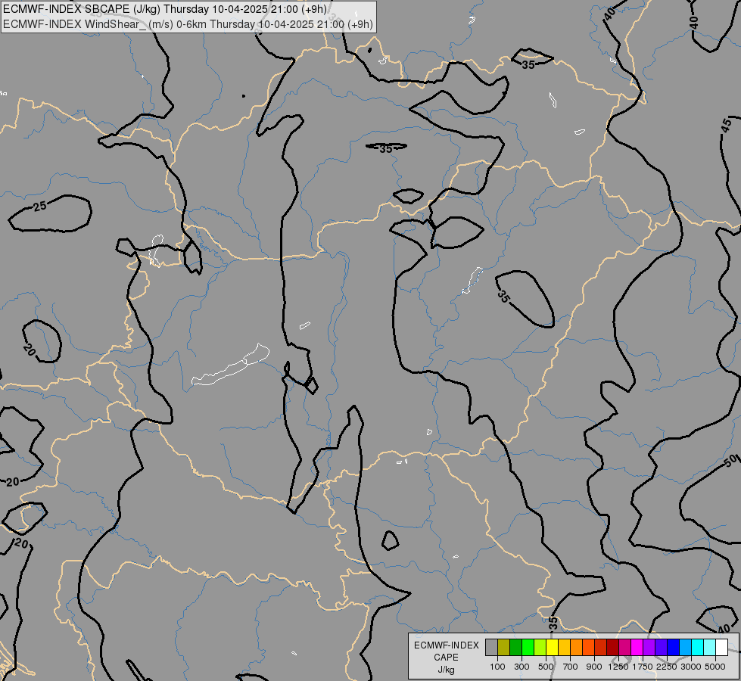Click the gray swatch in the CAPE legend
Screen dimensions: 741x681
pyautogui.click(x=491, y=648)
